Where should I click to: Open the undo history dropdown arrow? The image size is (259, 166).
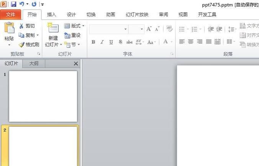click(x=27, y=4)
